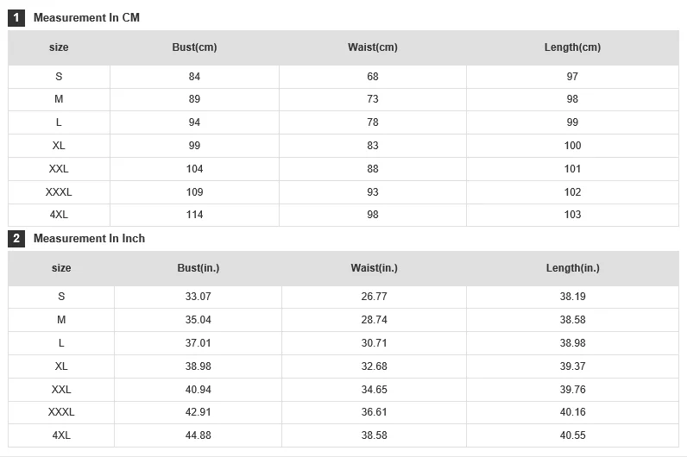The height and width of the screenshot is (457, 687).
Task: Click the Length(cm) column header
Action: coord(573,47)
